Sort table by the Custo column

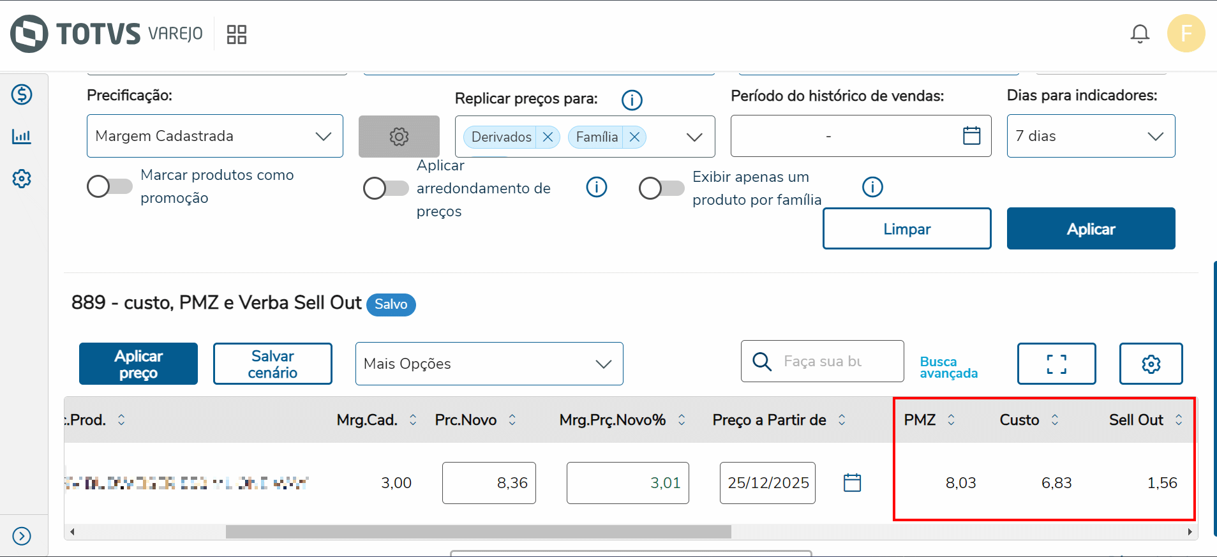[x=1055, y=420]
